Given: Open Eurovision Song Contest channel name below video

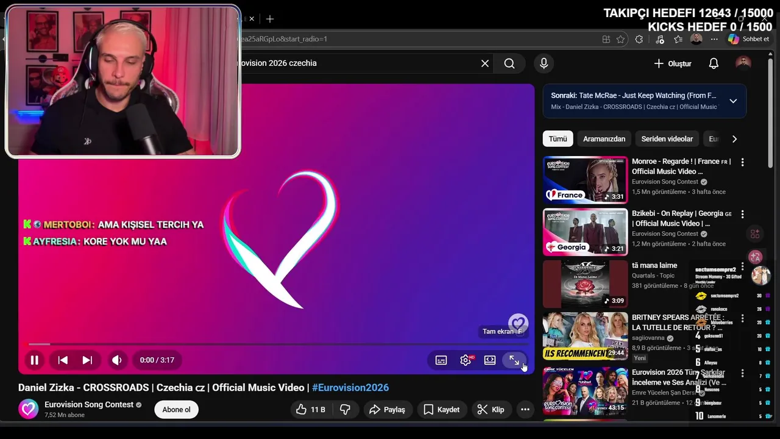Looking at the screenshot, I should 89,404.
